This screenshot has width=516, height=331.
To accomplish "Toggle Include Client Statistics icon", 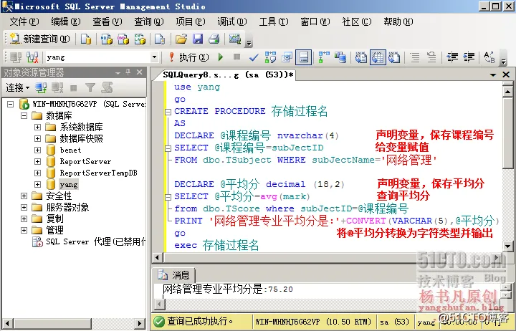I will tap(340, 57).
